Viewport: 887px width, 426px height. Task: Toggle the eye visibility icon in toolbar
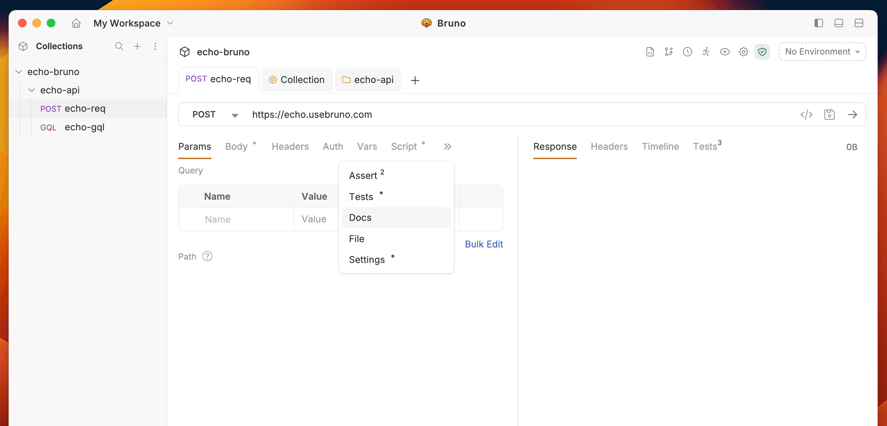(725, 52)
